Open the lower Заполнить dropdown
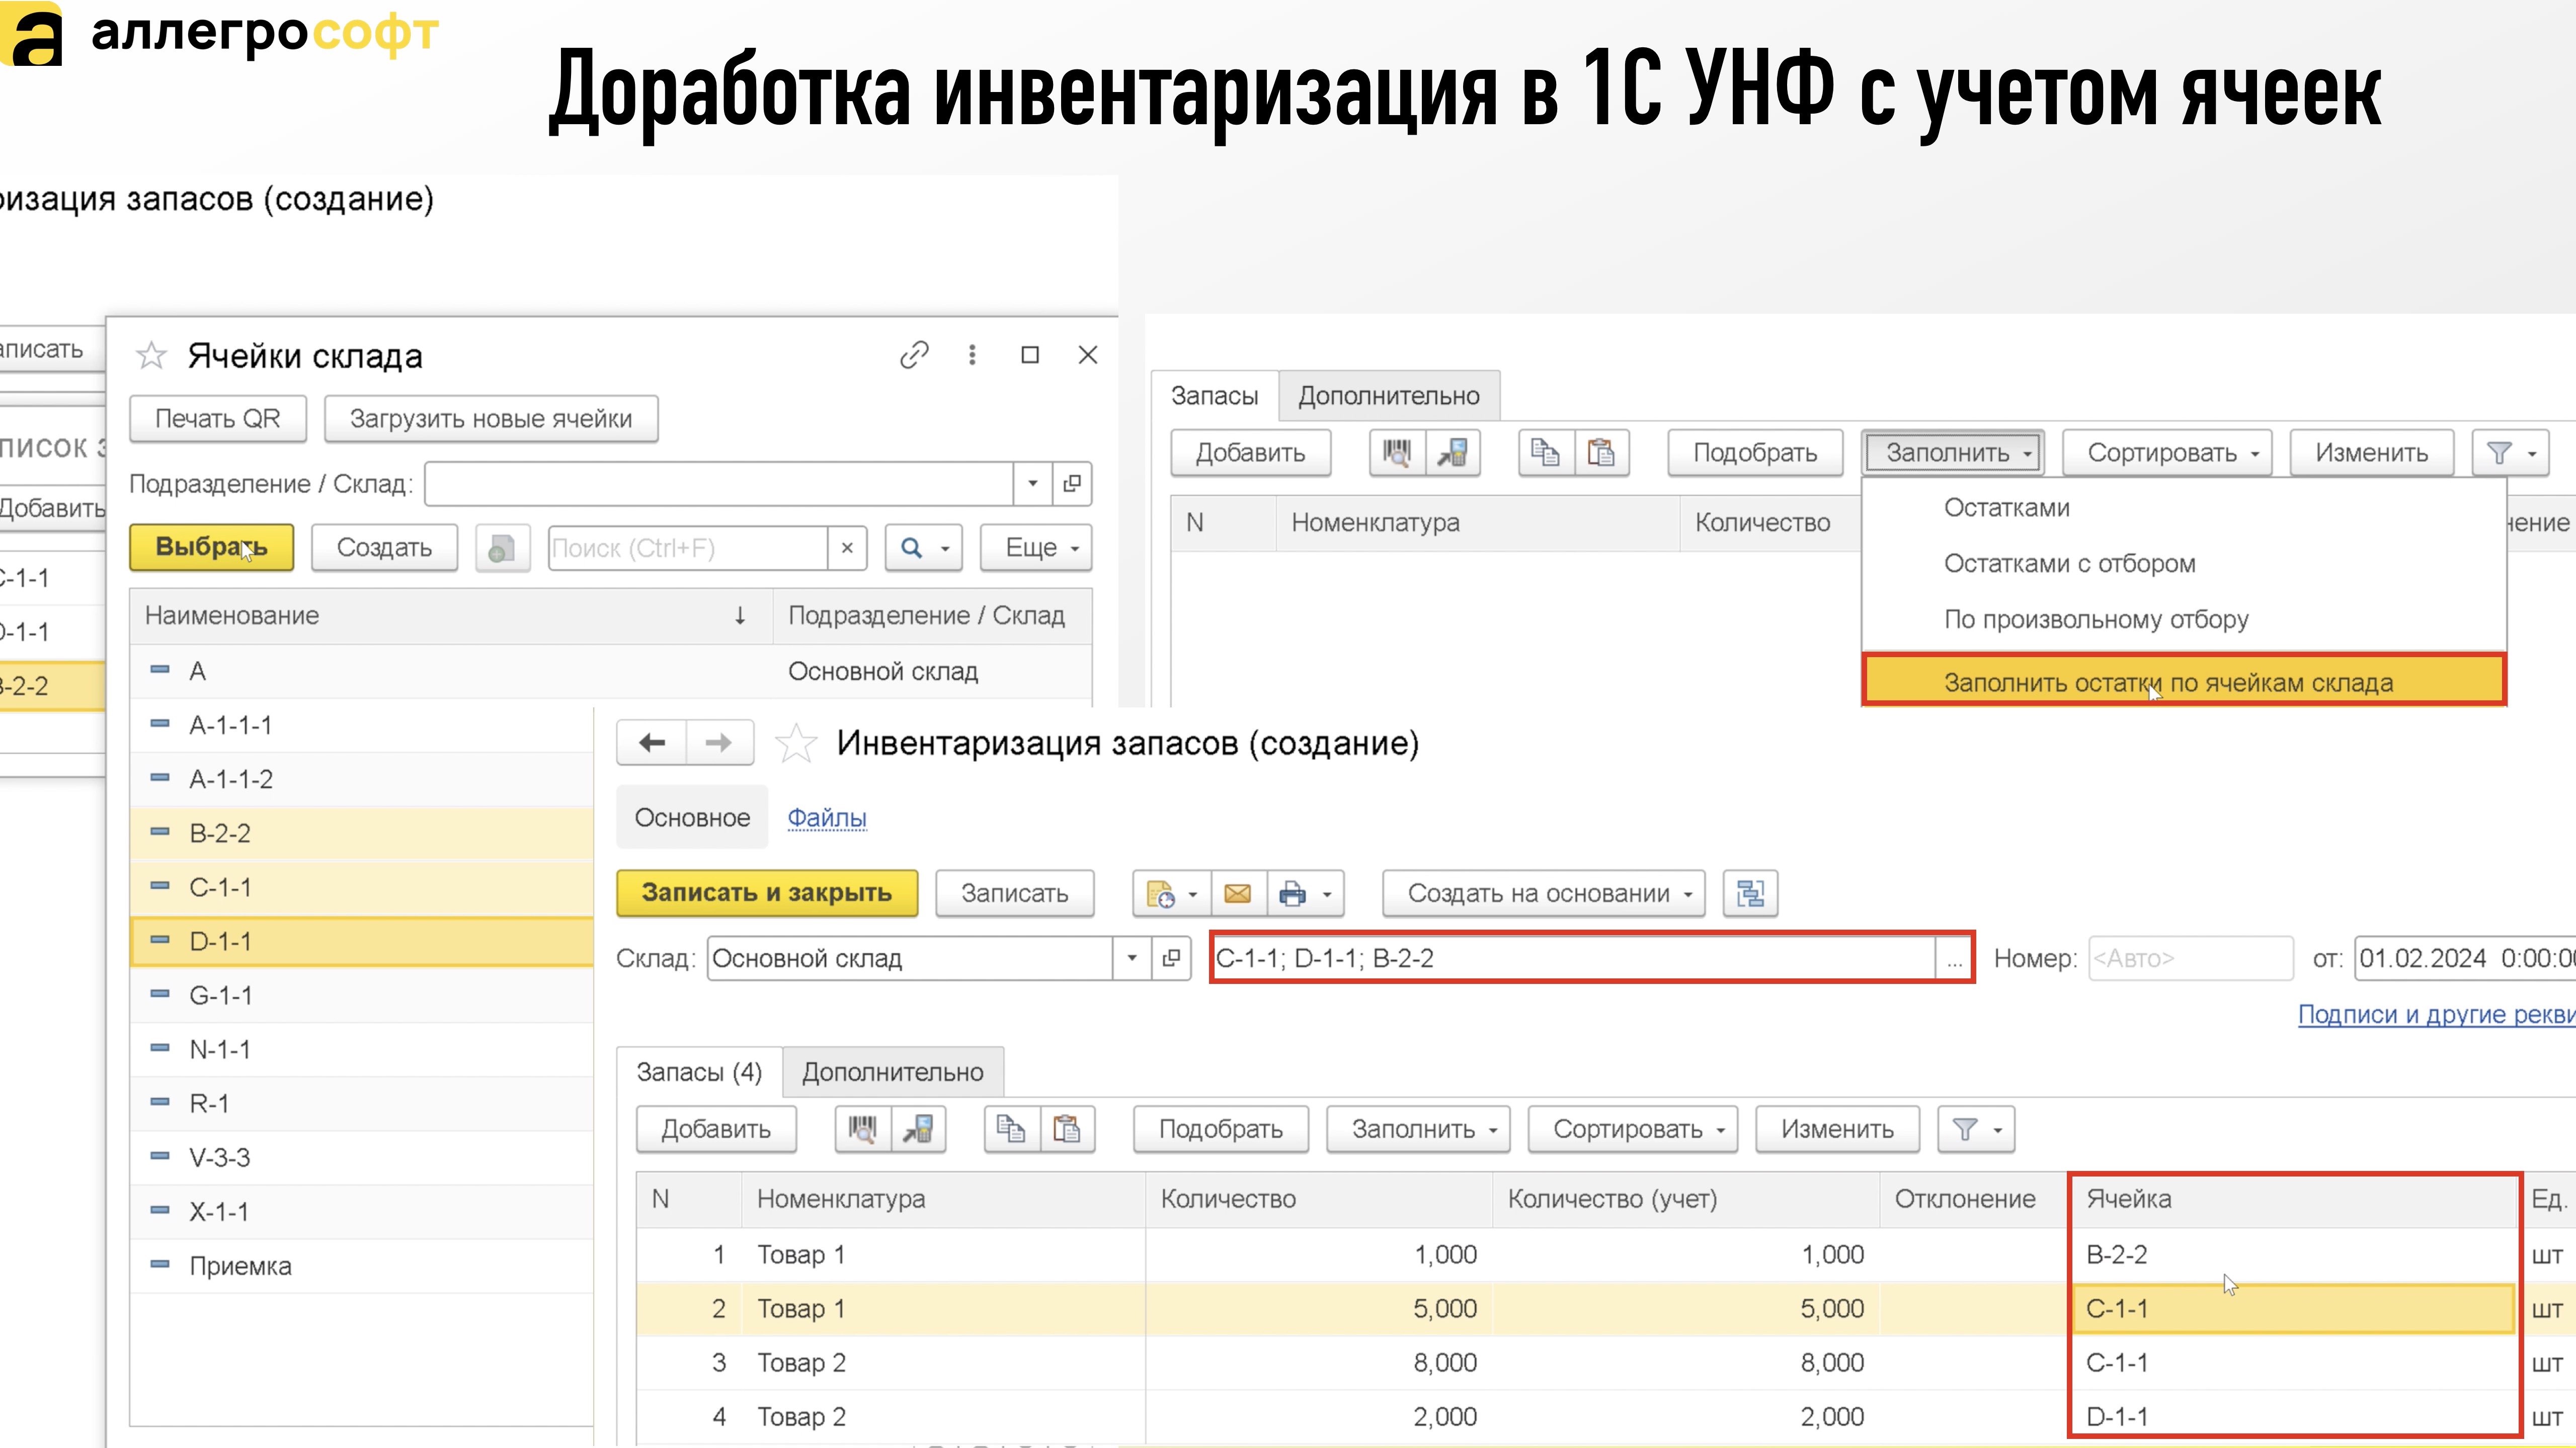The image size is (2576, 1448). [x=1418, y=1129]
